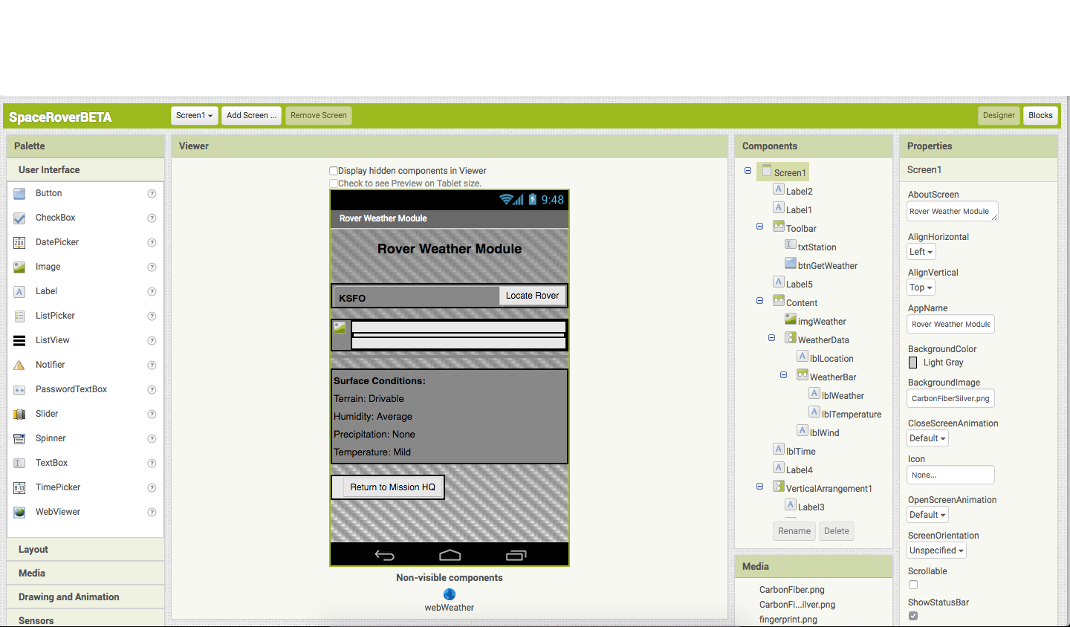Screen dimensions: 1070x627
Task: Click the phone preview back arrow icon
Action: click(385, 555)
